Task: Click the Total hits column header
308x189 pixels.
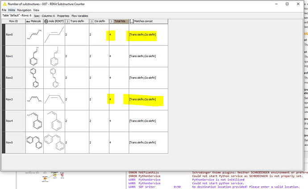Action: pyautogui.click(x=119, y=21)
